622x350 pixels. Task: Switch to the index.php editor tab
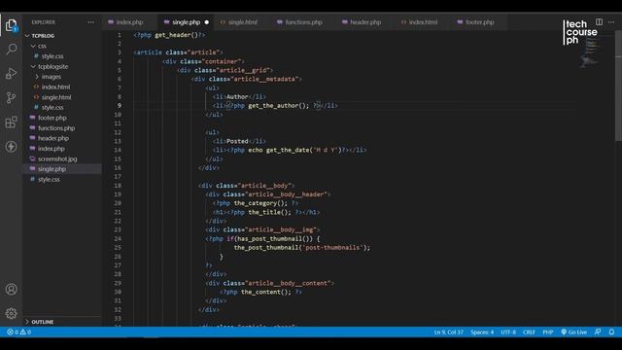point(129,22)
